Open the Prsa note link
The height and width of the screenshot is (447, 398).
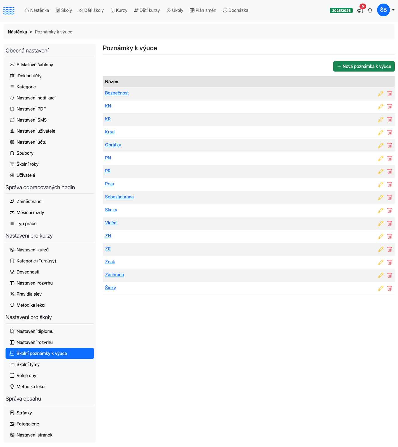click(x=109, y=184)
